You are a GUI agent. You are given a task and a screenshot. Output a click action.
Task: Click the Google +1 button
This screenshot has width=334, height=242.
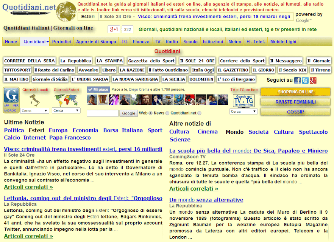click(x=114, y=29)
